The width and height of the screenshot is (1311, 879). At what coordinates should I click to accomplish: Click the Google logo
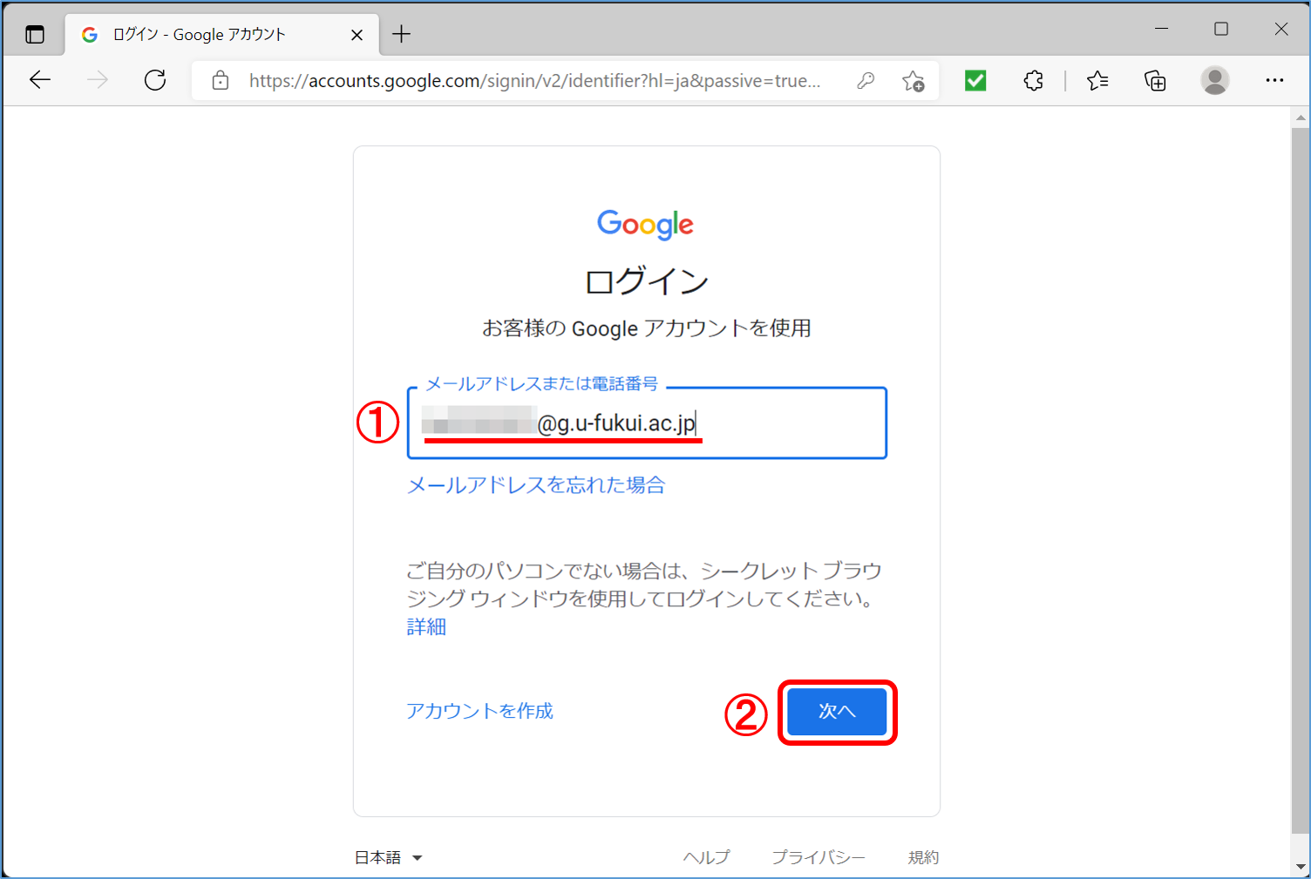point(646,225)
